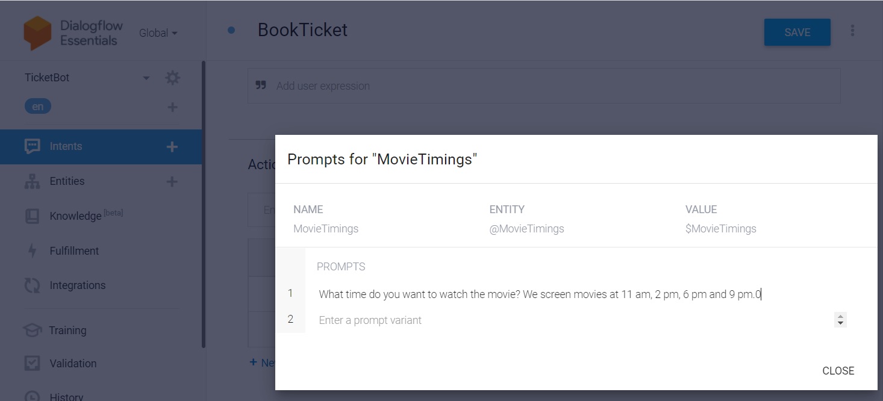The width and height of the screenshot is (883, 401).
Task: Click CLOSE to dismiss the prompts dialog
Action: click(838, 371)
